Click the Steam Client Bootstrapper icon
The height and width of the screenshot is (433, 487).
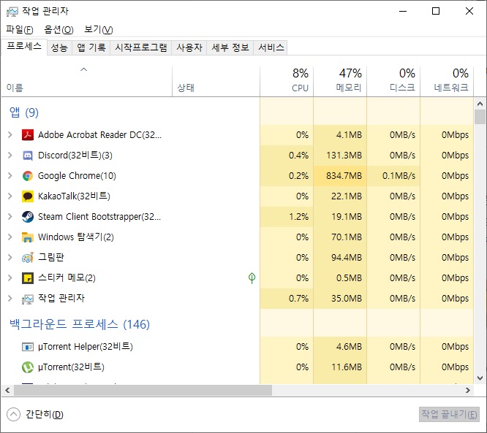[28, 217]
